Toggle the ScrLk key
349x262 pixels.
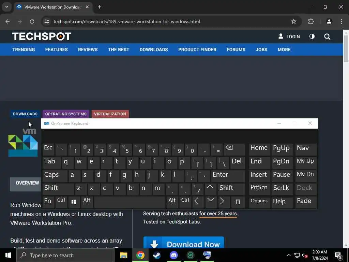pyautogui.click(x=282, y=189)
